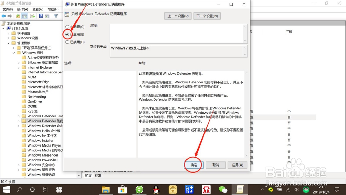This screenshot has height=195, width=346.
Task: Open Cortana circle icon on taskbar
Action: [33, 189]
